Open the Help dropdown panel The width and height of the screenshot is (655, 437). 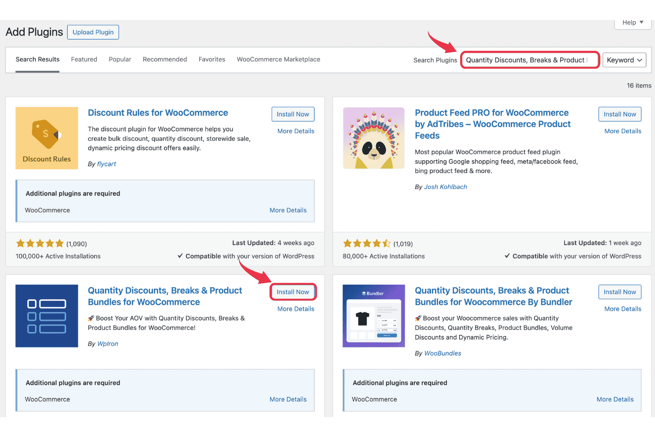tap(632, 23)
